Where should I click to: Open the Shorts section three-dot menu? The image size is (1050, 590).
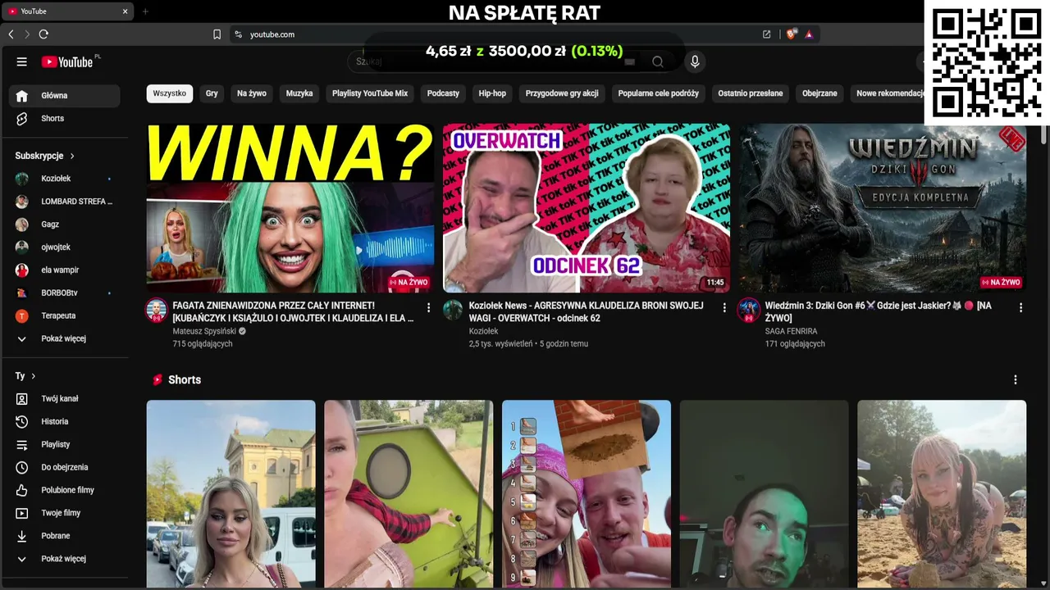pyautogui.click(x=1016, y=380)
